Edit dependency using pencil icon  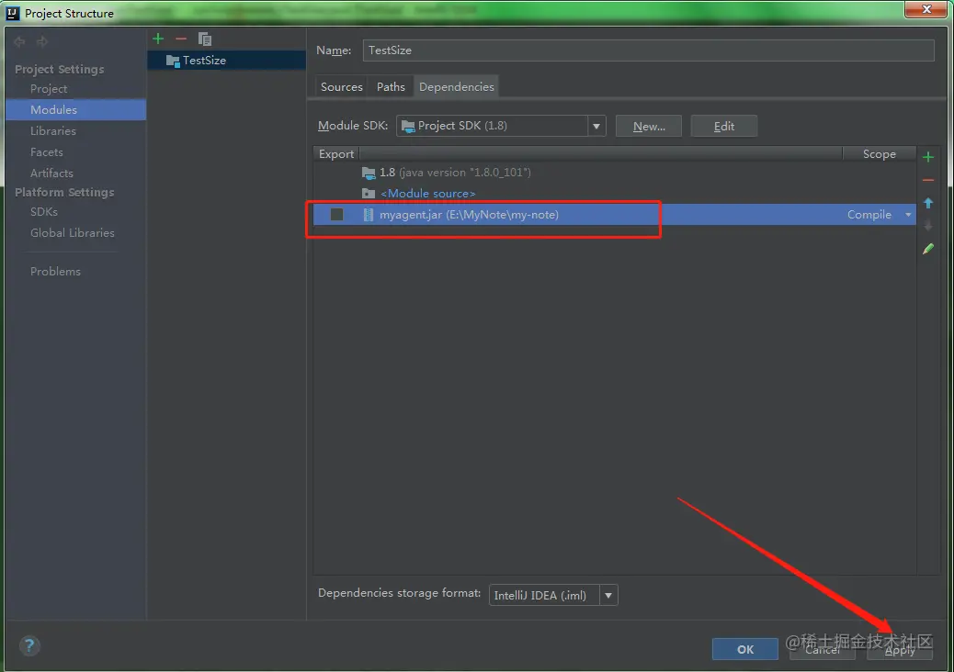coord(928,249)
